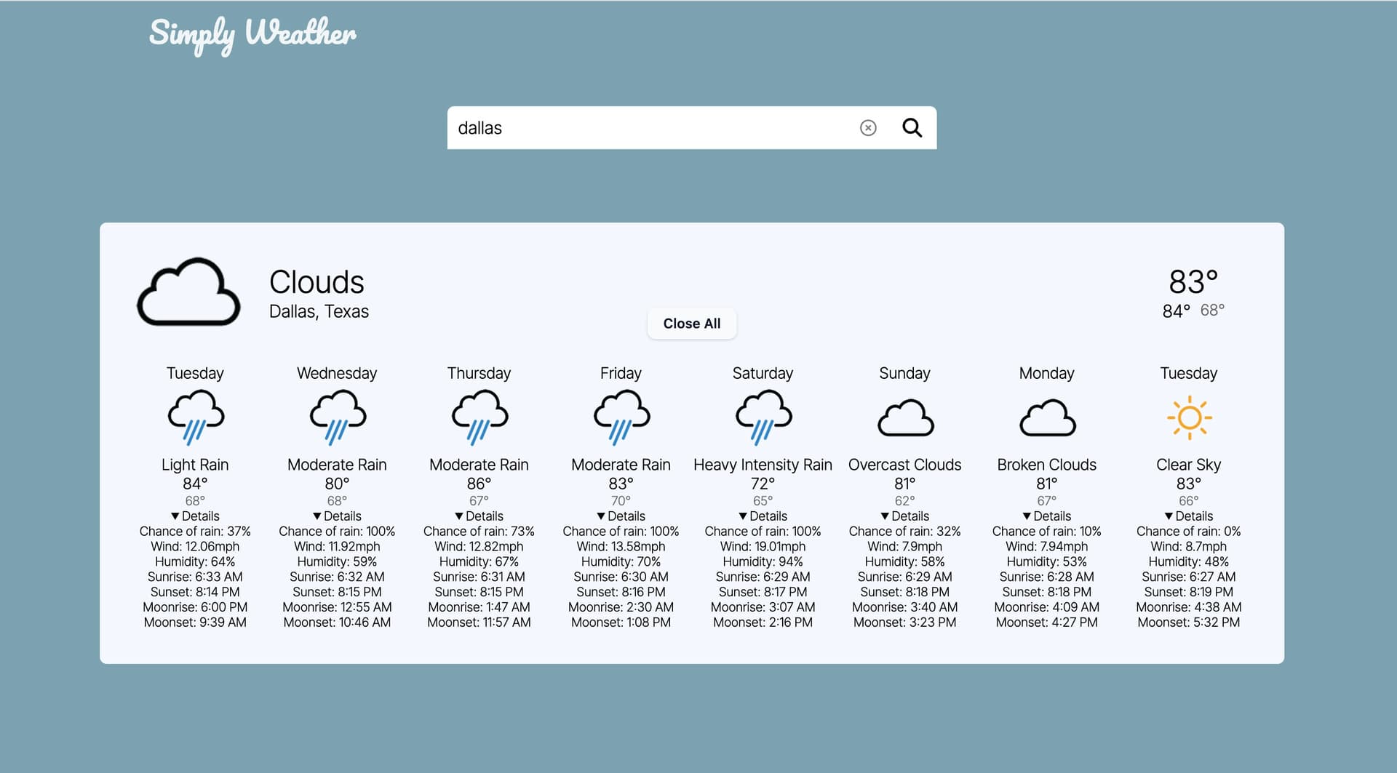The height and width of the screenshot is (773, 1397).
Task: Collapse Wednesday's Details disclosure
Action: pyautogui.click(x=336, y=516)
